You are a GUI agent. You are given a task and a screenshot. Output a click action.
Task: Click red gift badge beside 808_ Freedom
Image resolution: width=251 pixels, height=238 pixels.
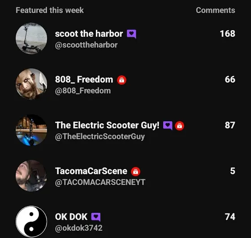(x=121, y=80)
